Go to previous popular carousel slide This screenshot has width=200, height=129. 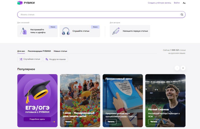(177, 68)
